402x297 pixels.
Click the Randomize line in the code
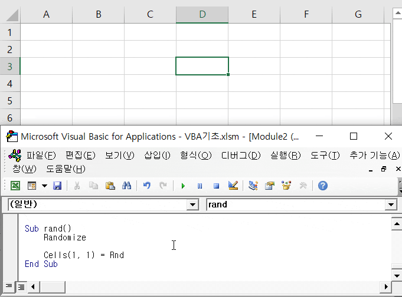tap(65, 237)
